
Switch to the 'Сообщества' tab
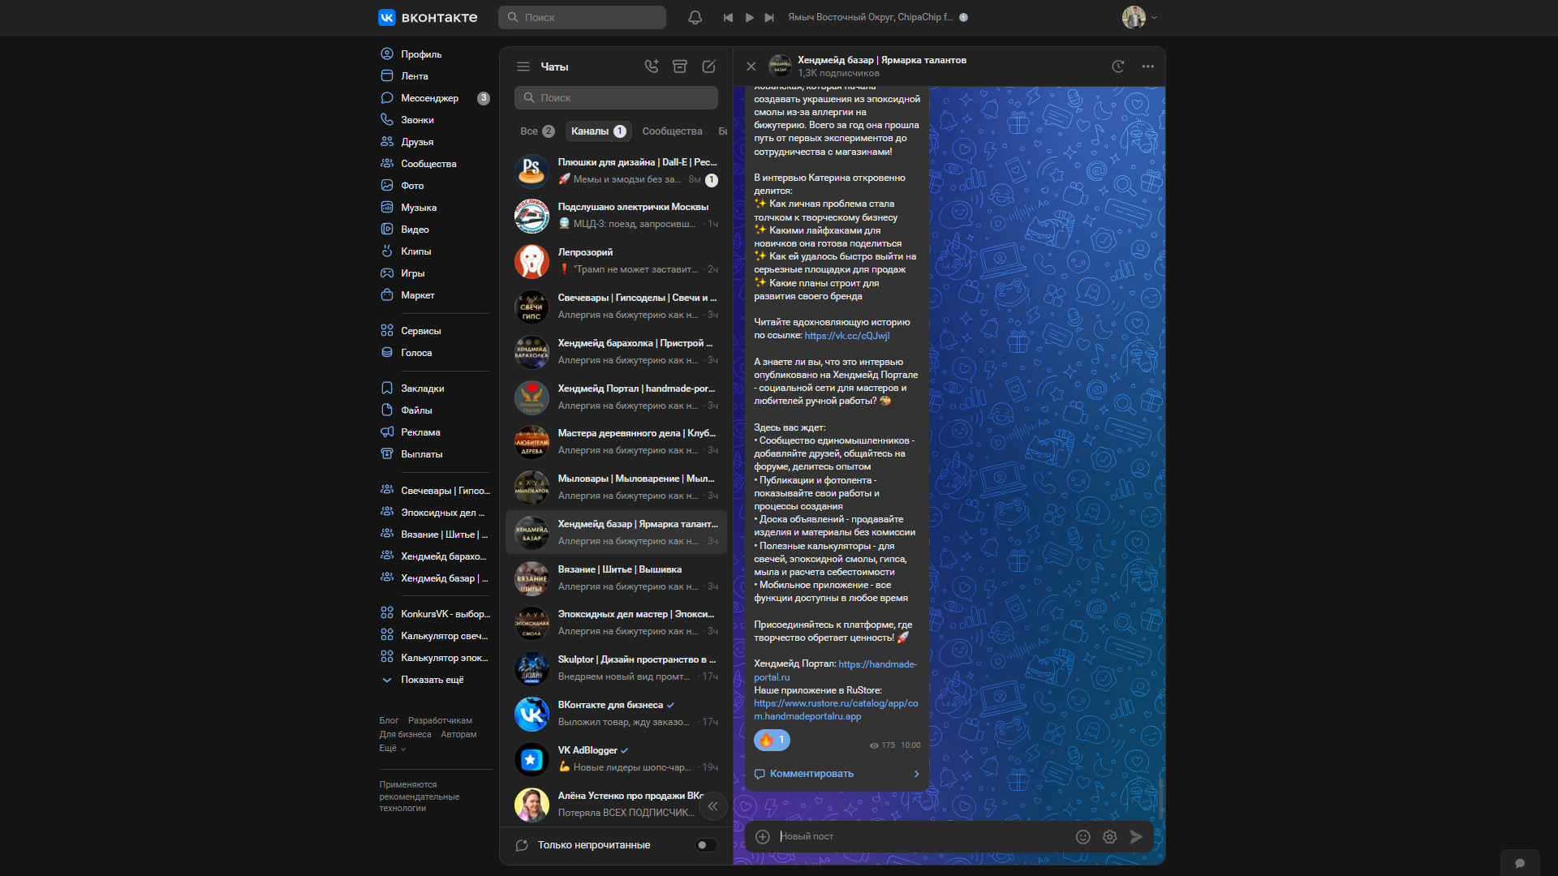[672, 131]
